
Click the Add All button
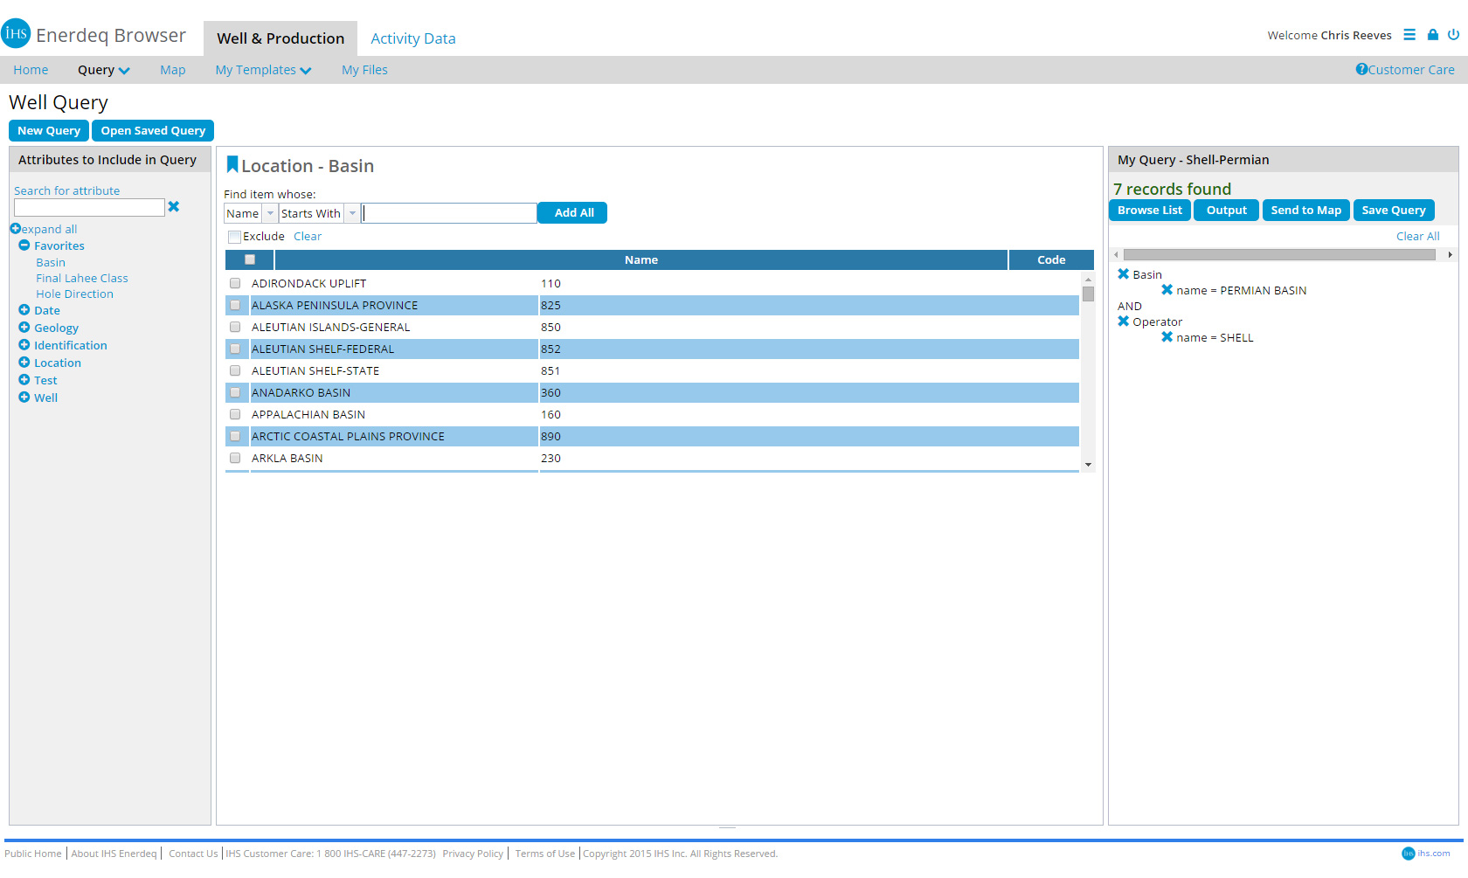point(573,212)
